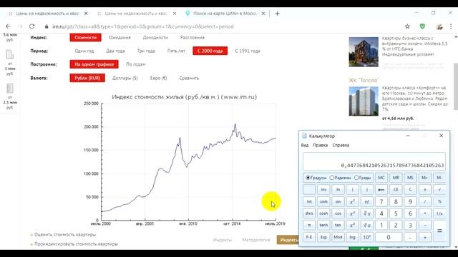Open the Проиндексировать стоимость квартиры link
This screenshot has height=257, width=458.
[x=76, y=244]
